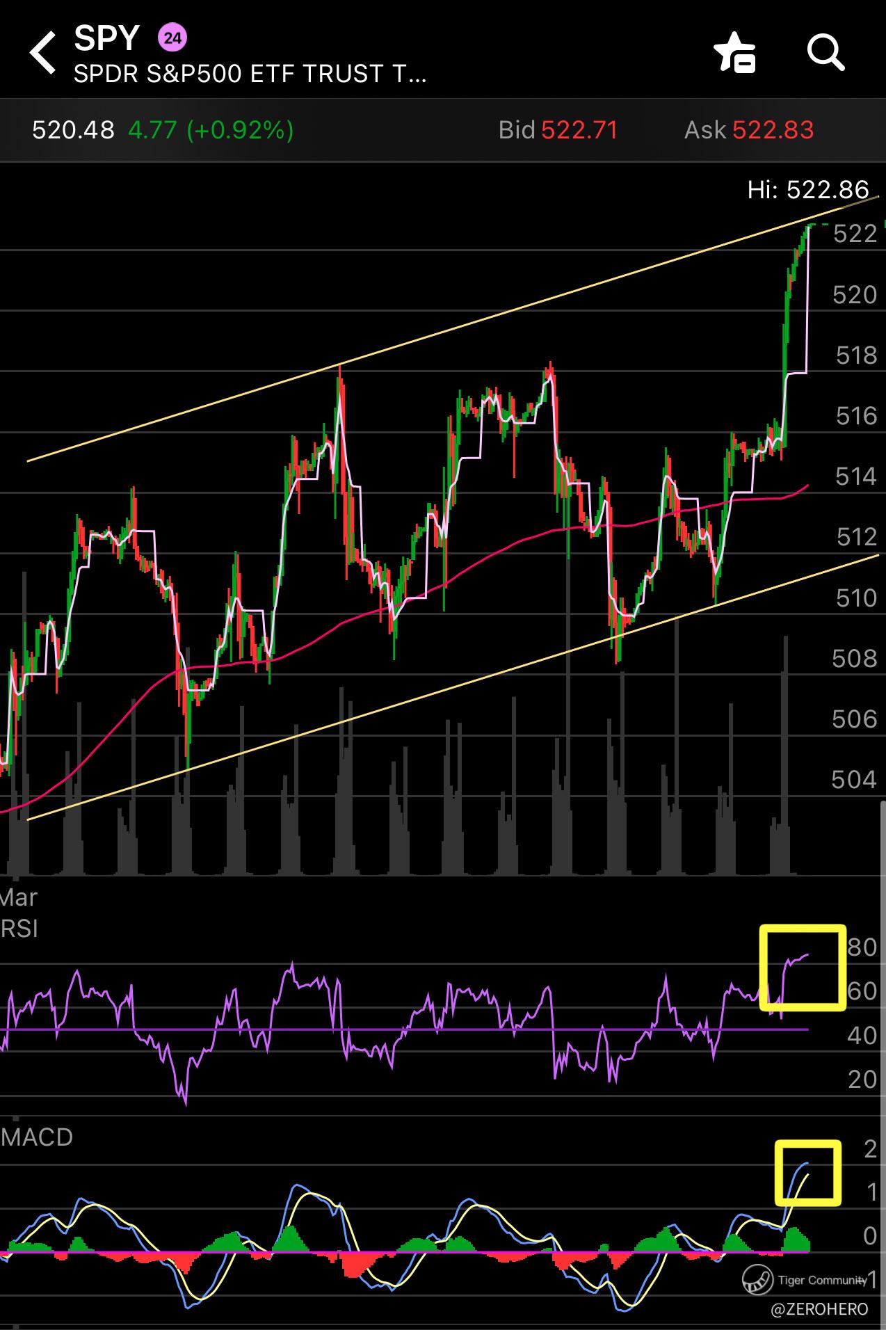Tap the Ask price 522.83

coord(773,130)
